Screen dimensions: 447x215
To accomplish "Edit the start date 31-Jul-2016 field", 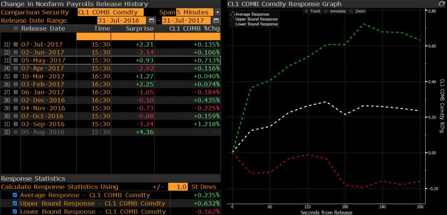I will tap(122, 20).
